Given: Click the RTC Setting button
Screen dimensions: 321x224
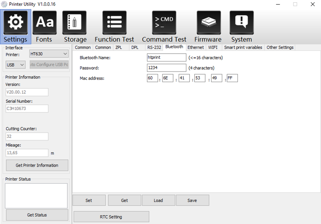Looking at the screenshot, I should tap(111, 217).
